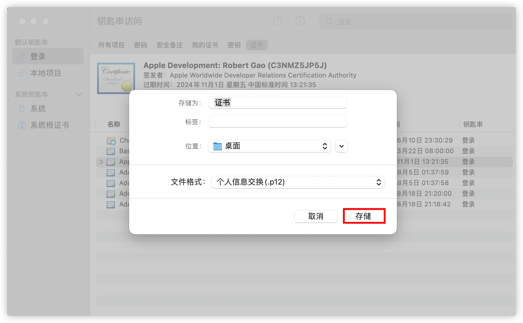Switch to 密码 tab
The height and width of the screenshot is (323, 523).
pyautogui.click(x=140, y=45)
